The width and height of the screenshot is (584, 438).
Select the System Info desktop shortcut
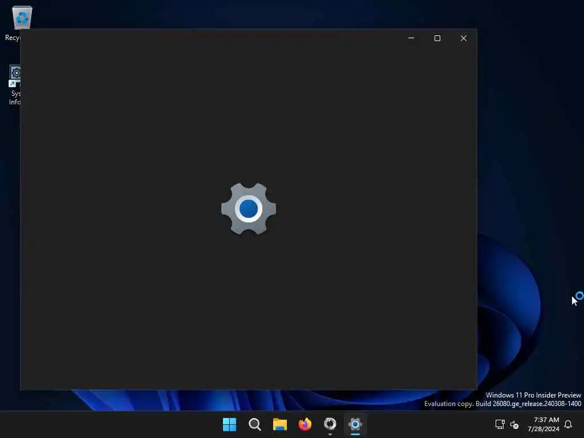[15, 86]
